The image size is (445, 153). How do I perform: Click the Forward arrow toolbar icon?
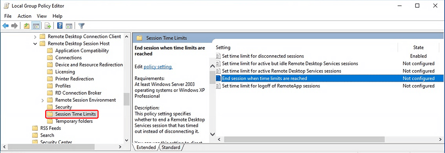(x=14, y=26)
